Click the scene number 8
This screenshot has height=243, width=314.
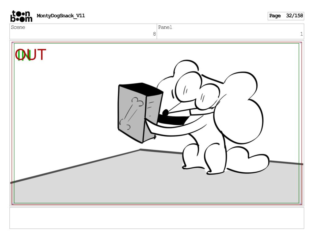(x=154, y=34)
